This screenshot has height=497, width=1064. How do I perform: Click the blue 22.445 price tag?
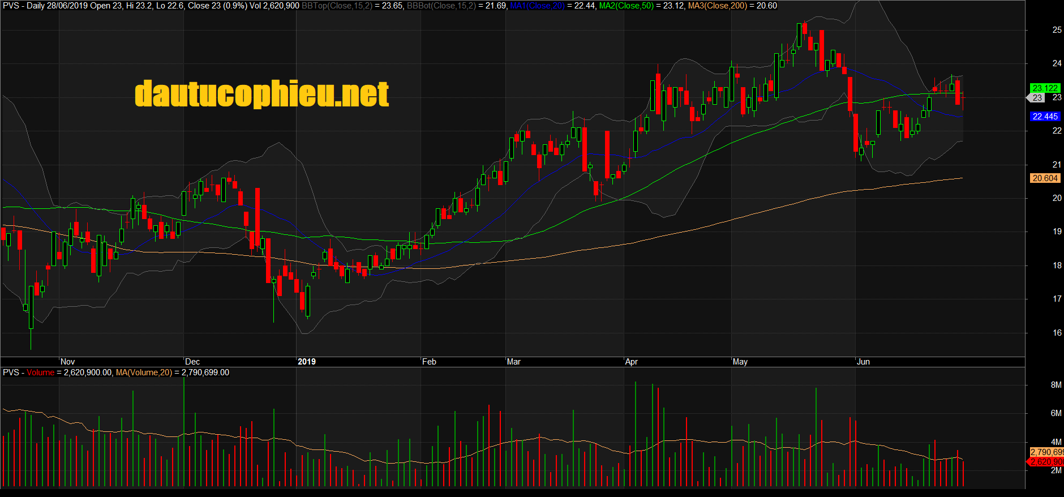click(x=1045, y=116)
